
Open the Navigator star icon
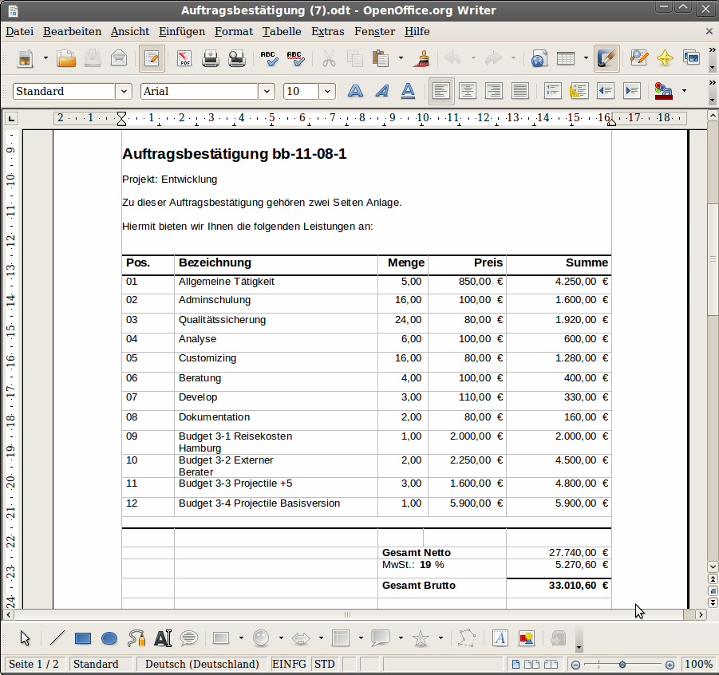pyautogui.click(x=665, y=58)
